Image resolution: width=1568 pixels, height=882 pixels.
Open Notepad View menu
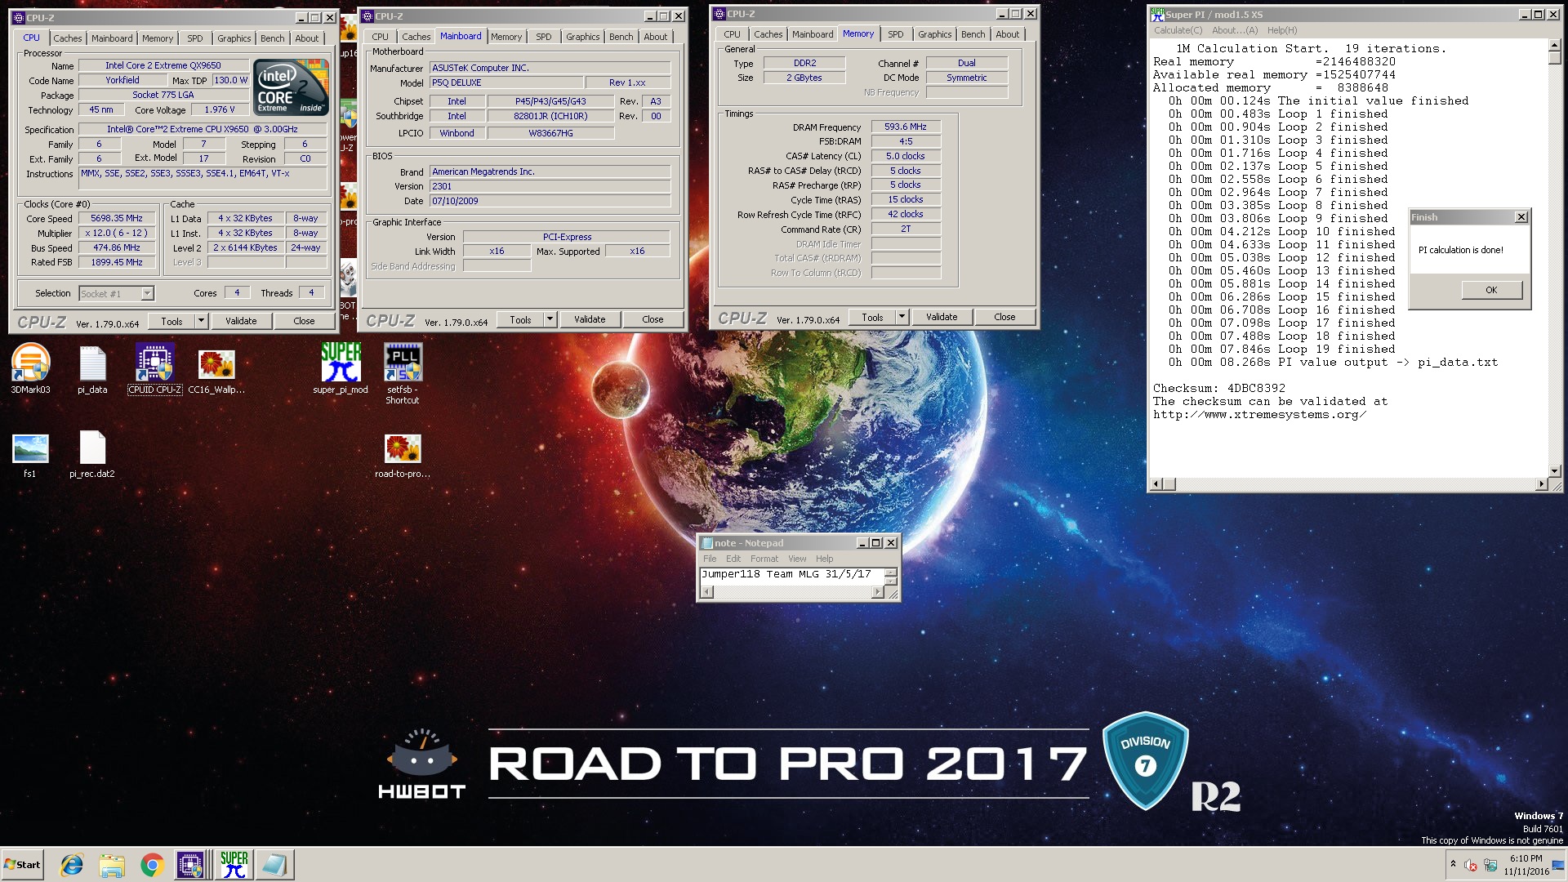[x=797, y=559]
